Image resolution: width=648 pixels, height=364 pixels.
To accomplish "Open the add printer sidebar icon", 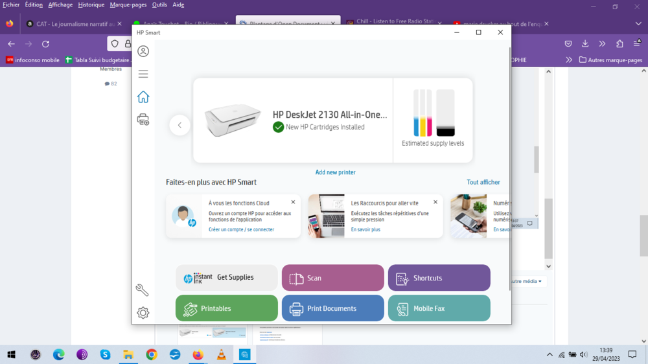I will point(143,119).
